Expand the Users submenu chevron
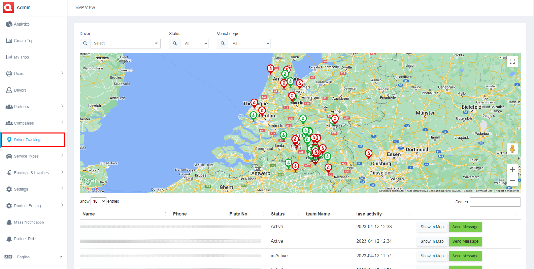534x269 pixels. [x=62, y=73]
